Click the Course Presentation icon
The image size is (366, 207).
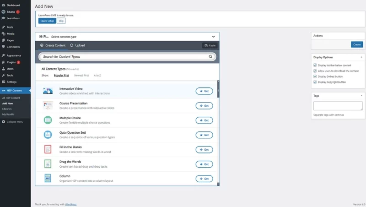[x=48, y=105]
